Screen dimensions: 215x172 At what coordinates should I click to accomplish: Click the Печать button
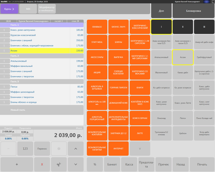(202, 164)
